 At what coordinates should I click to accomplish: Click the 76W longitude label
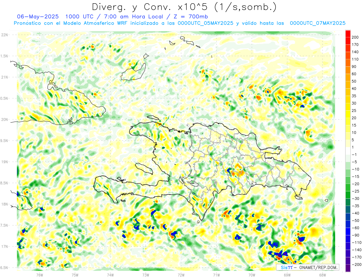40,275
